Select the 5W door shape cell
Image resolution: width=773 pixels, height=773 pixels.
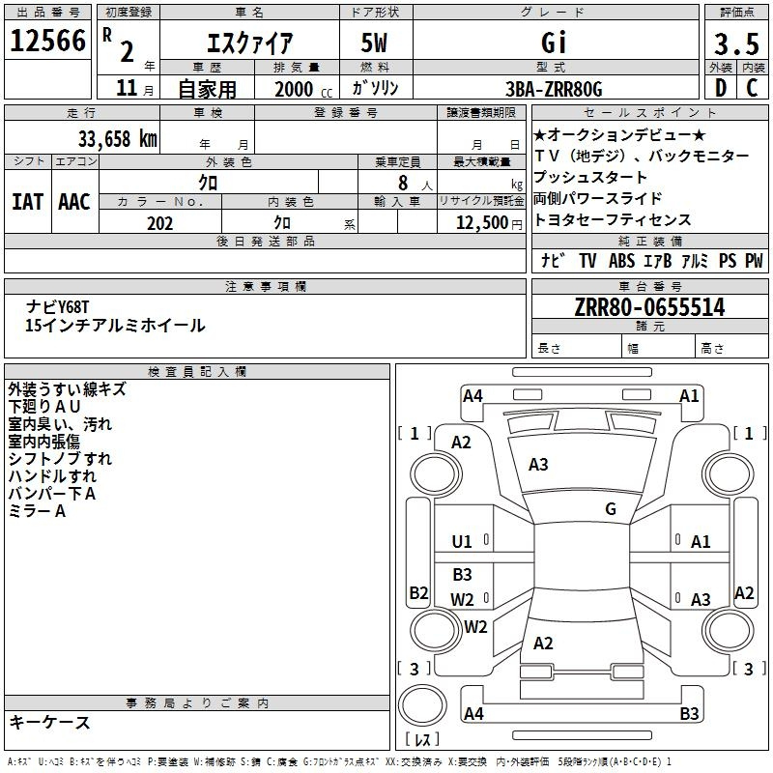pyautogui.click(x=376, y=43)
